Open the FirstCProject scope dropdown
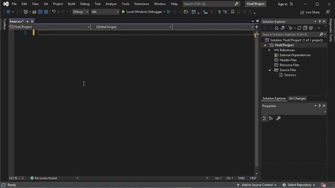This screenshot has width=335, height=188. [49, 27]
